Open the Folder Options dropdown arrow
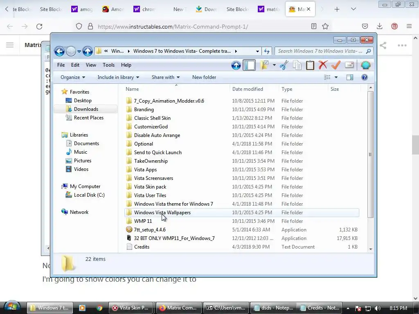The image size is (419, 314). (x=274, y=65)
